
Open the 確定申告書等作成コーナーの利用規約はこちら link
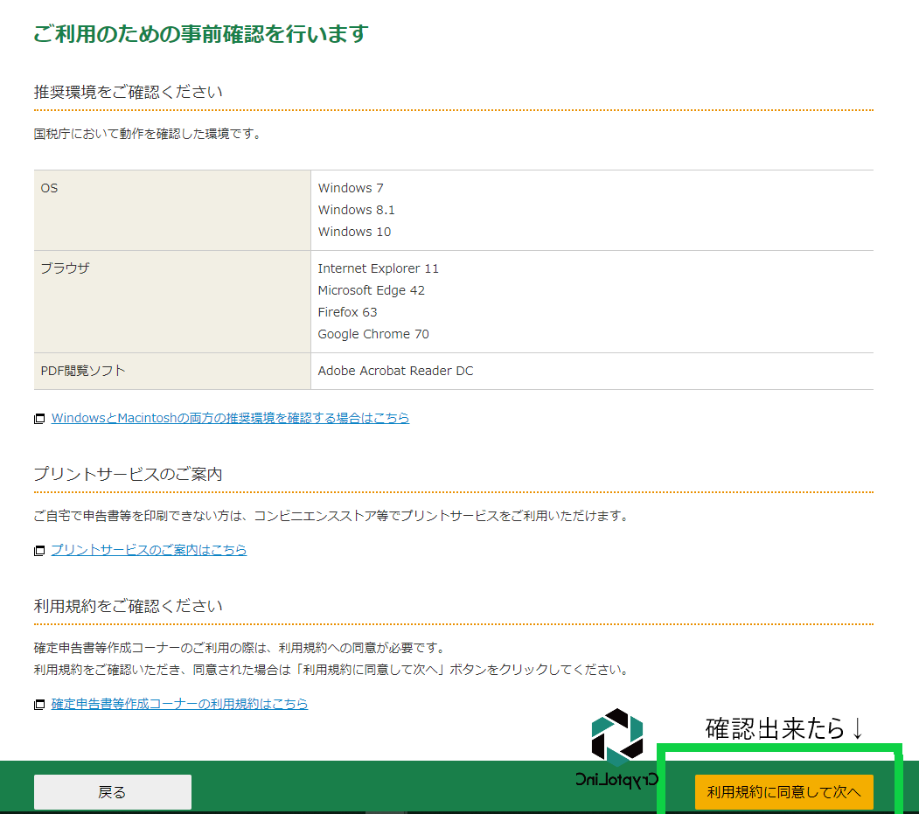click(x=179, y=704)
